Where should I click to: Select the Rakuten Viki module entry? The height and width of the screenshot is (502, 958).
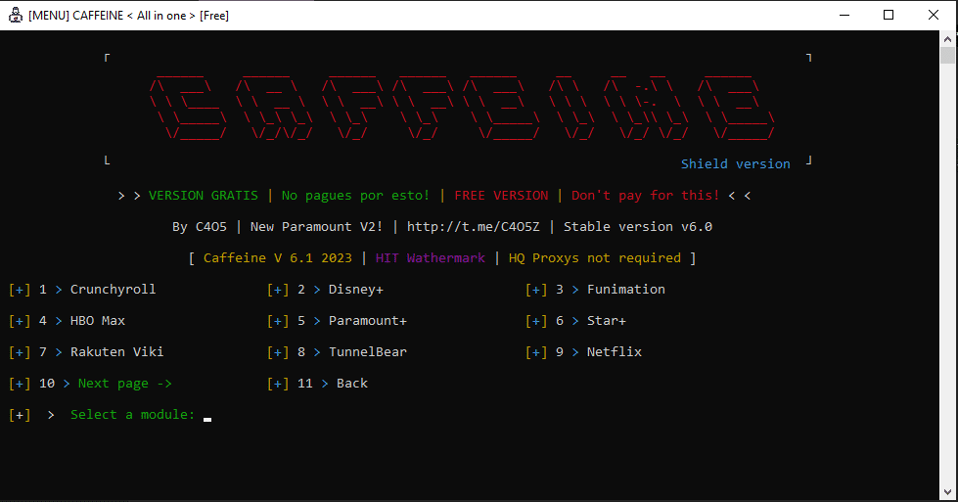[x=86, y=351]
